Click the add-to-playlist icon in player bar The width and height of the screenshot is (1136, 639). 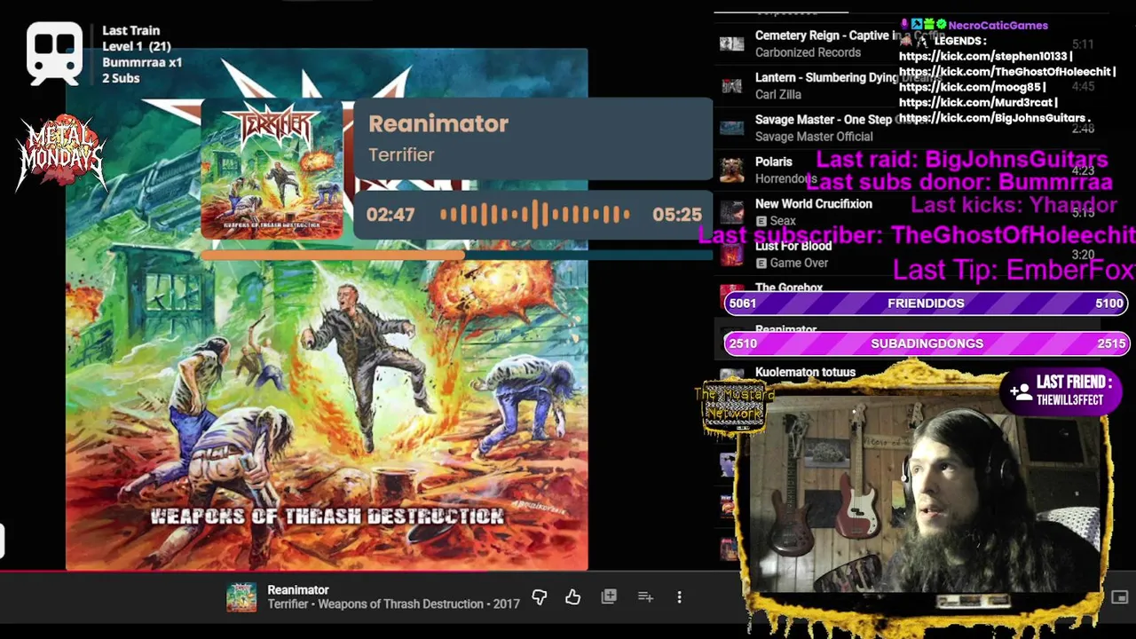645,597
